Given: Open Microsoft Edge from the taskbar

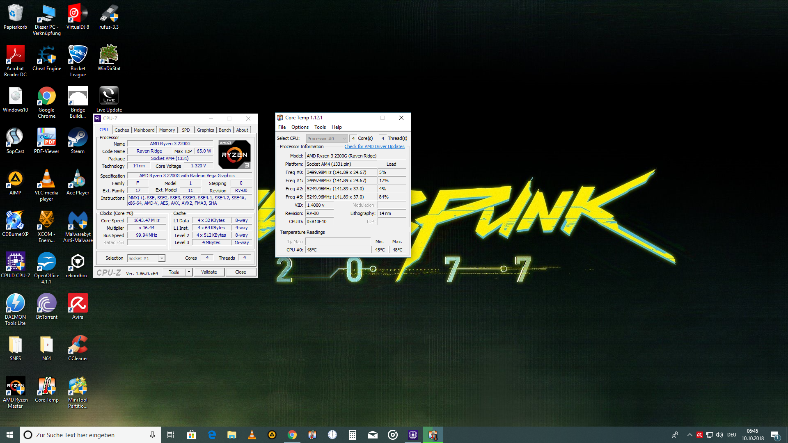Looking at the screenshot, I should coord(212,434).
